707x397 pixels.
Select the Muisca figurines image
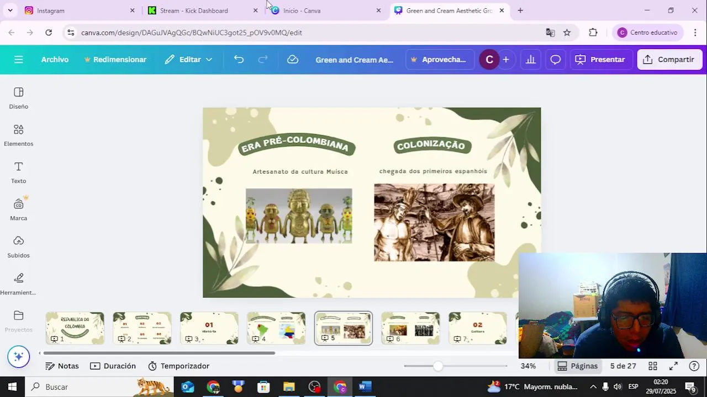click(299, 216)
